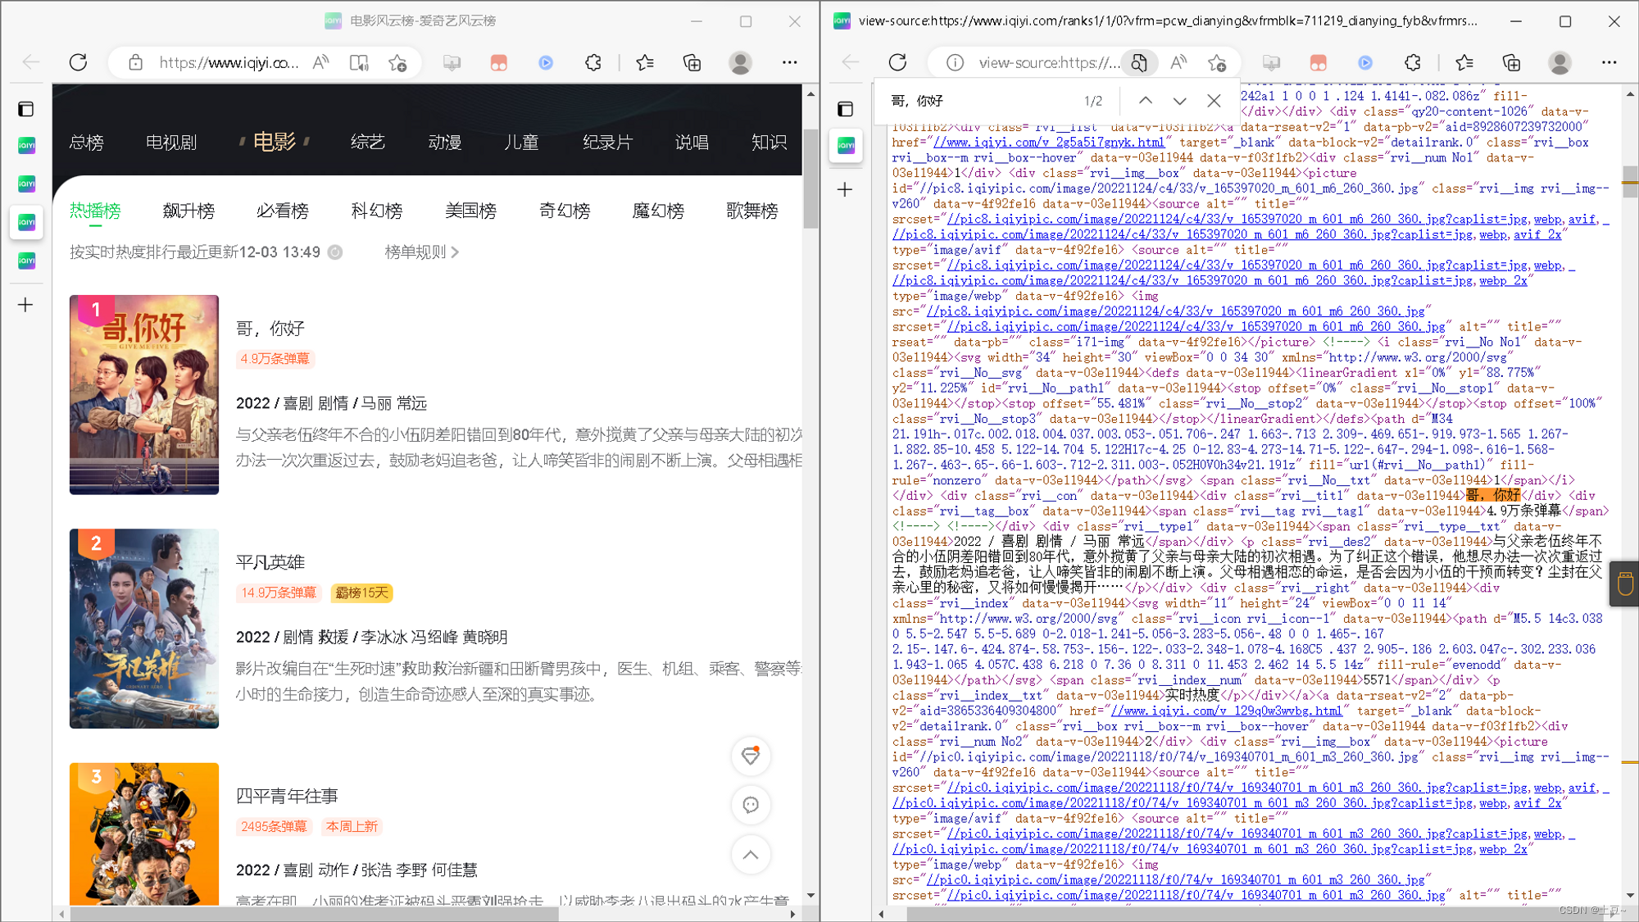Close the find-in-page bar
This screenshot has height=922, width=1639.
click(1214, 101)
